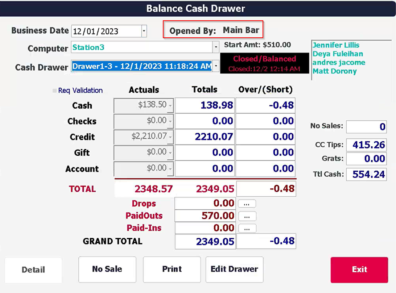This screenshot has width=396, height=293.
Task: Click the TOTAL row over/short -0.48
Action: 266,189
